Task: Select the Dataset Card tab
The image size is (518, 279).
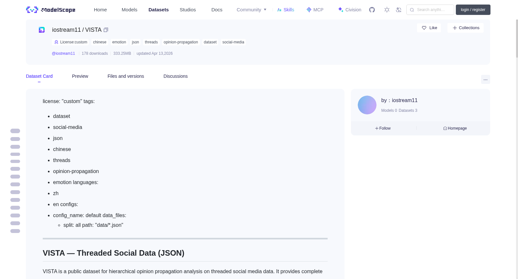Action: (39, 76)
